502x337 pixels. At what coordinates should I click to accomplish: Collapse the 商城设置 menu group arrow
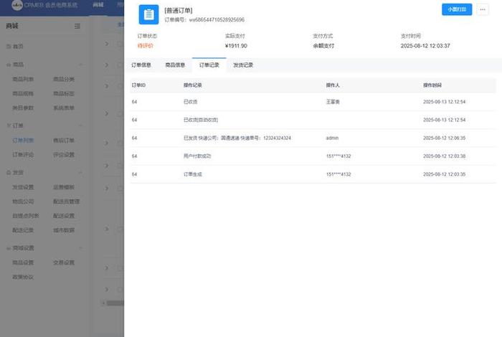[x=80, y=248]
